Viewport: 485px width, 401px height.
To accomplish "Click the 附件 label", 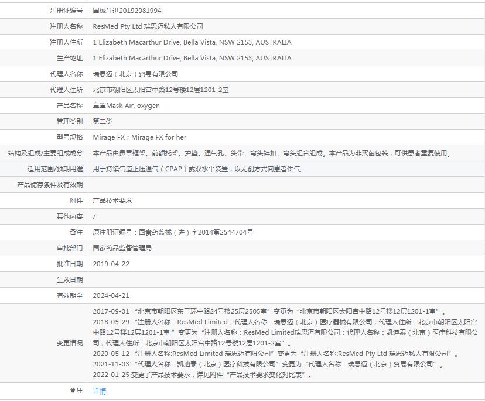I will pyautogui.click(x=76, y=200).
